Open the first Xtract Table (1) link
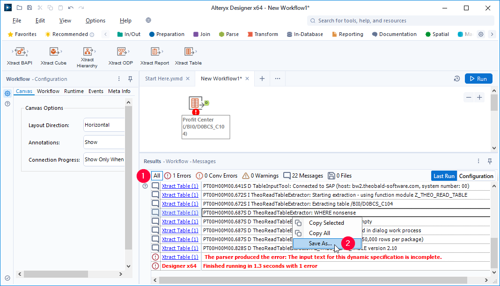 click(x=180, y=186)
